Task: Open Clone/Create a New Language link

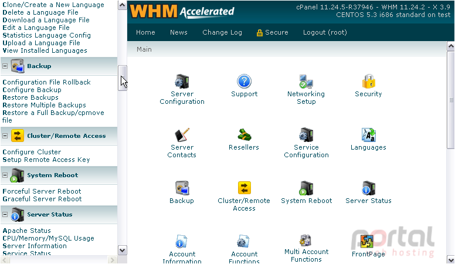Action: pyautogui.click(x=53, y=5)
